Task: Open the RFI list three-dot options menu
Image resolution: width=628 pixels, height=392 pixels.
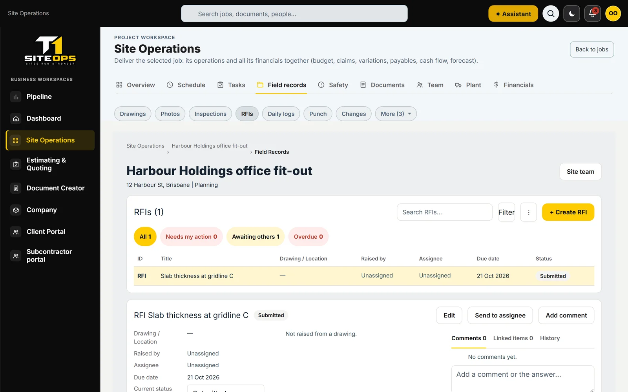Action: click(x=529, y=212)
